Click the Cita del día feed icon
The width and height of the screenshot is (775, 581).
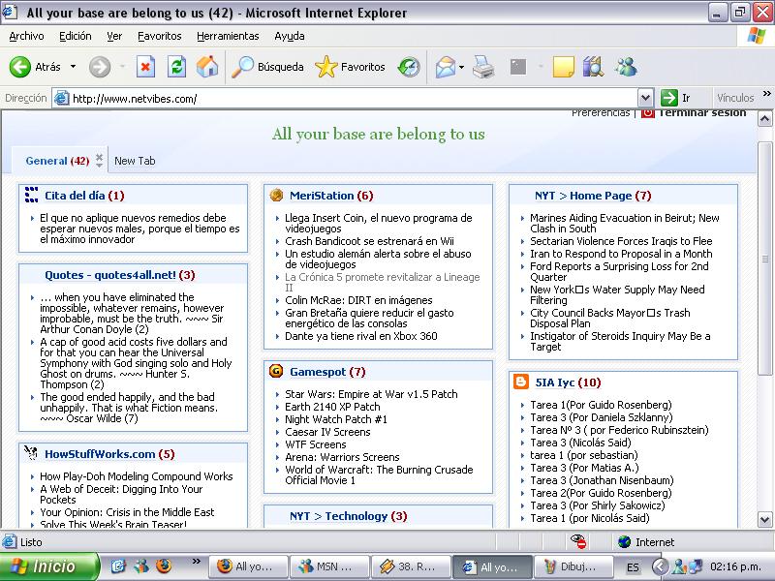(x=31, y=195)
